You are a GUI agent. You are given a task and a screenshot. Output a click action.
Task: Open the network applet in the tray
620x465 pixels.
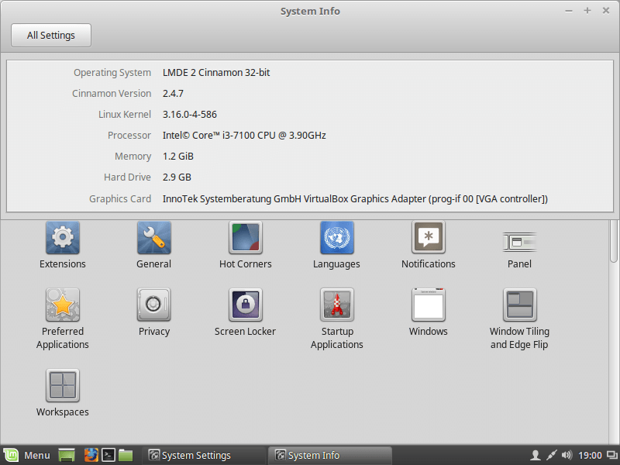[551, 455]
